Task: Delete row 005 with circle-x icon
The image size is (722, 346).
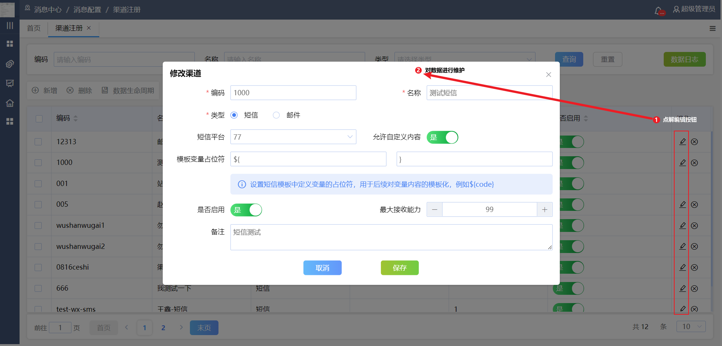Action: [695, 204]
